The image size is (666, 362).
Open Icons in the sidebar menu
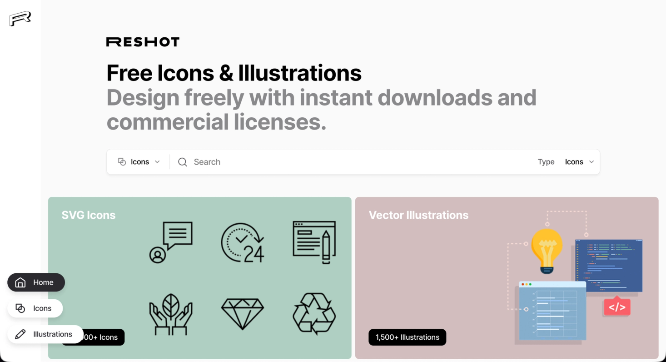[35, 308]
